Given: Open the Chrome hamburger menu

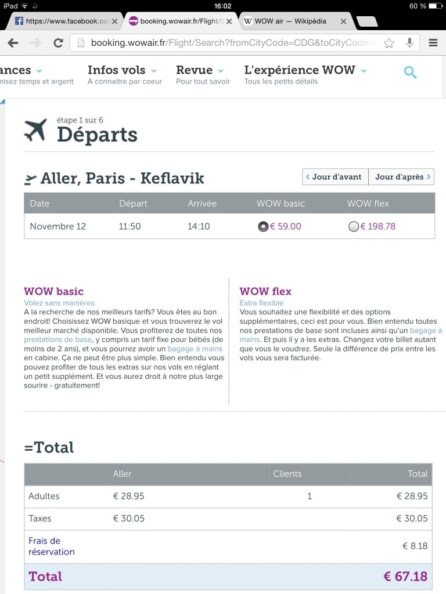Looking at the screenshot, I should tap(433, 43).
